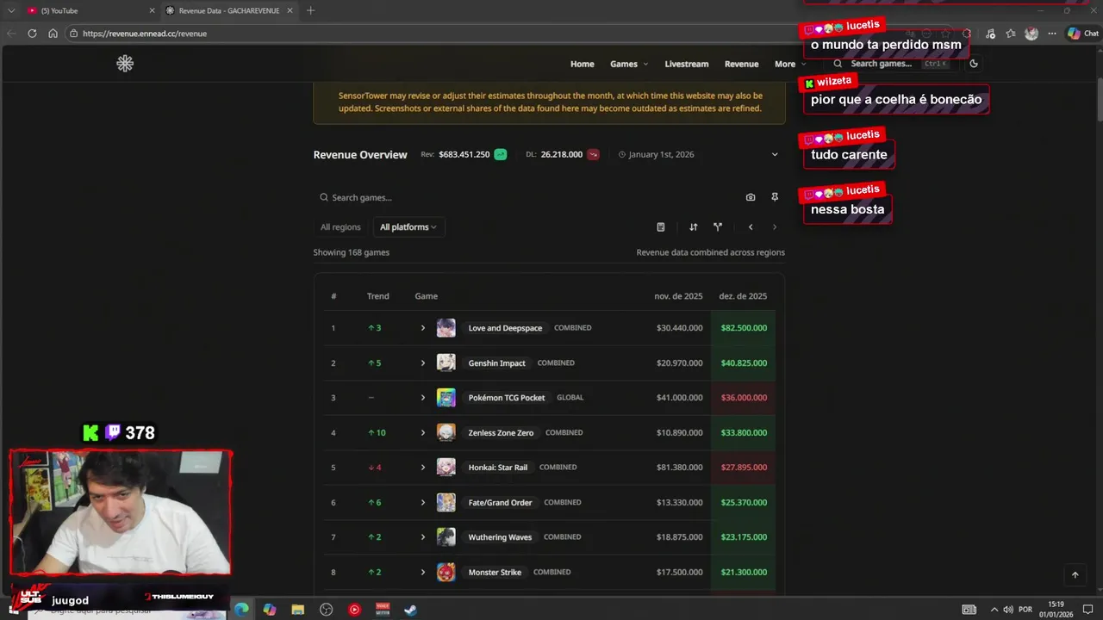1103x620 pixels.
Task: Expand the Monster Strike row
Action: click(x=423, y=572)
